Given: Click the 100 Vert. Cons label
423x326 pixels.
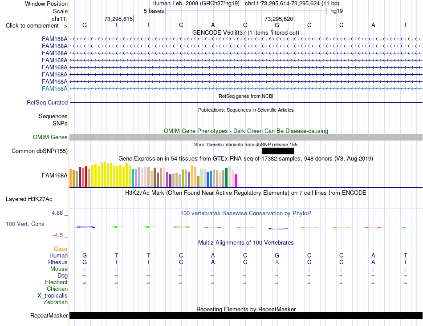Looking at the screenshot, I should tap(25, 224).
